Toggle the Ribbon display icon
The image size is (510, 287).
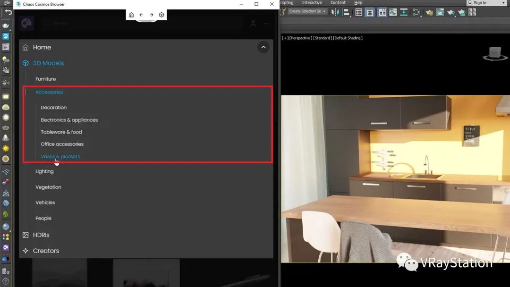[382, 12]
